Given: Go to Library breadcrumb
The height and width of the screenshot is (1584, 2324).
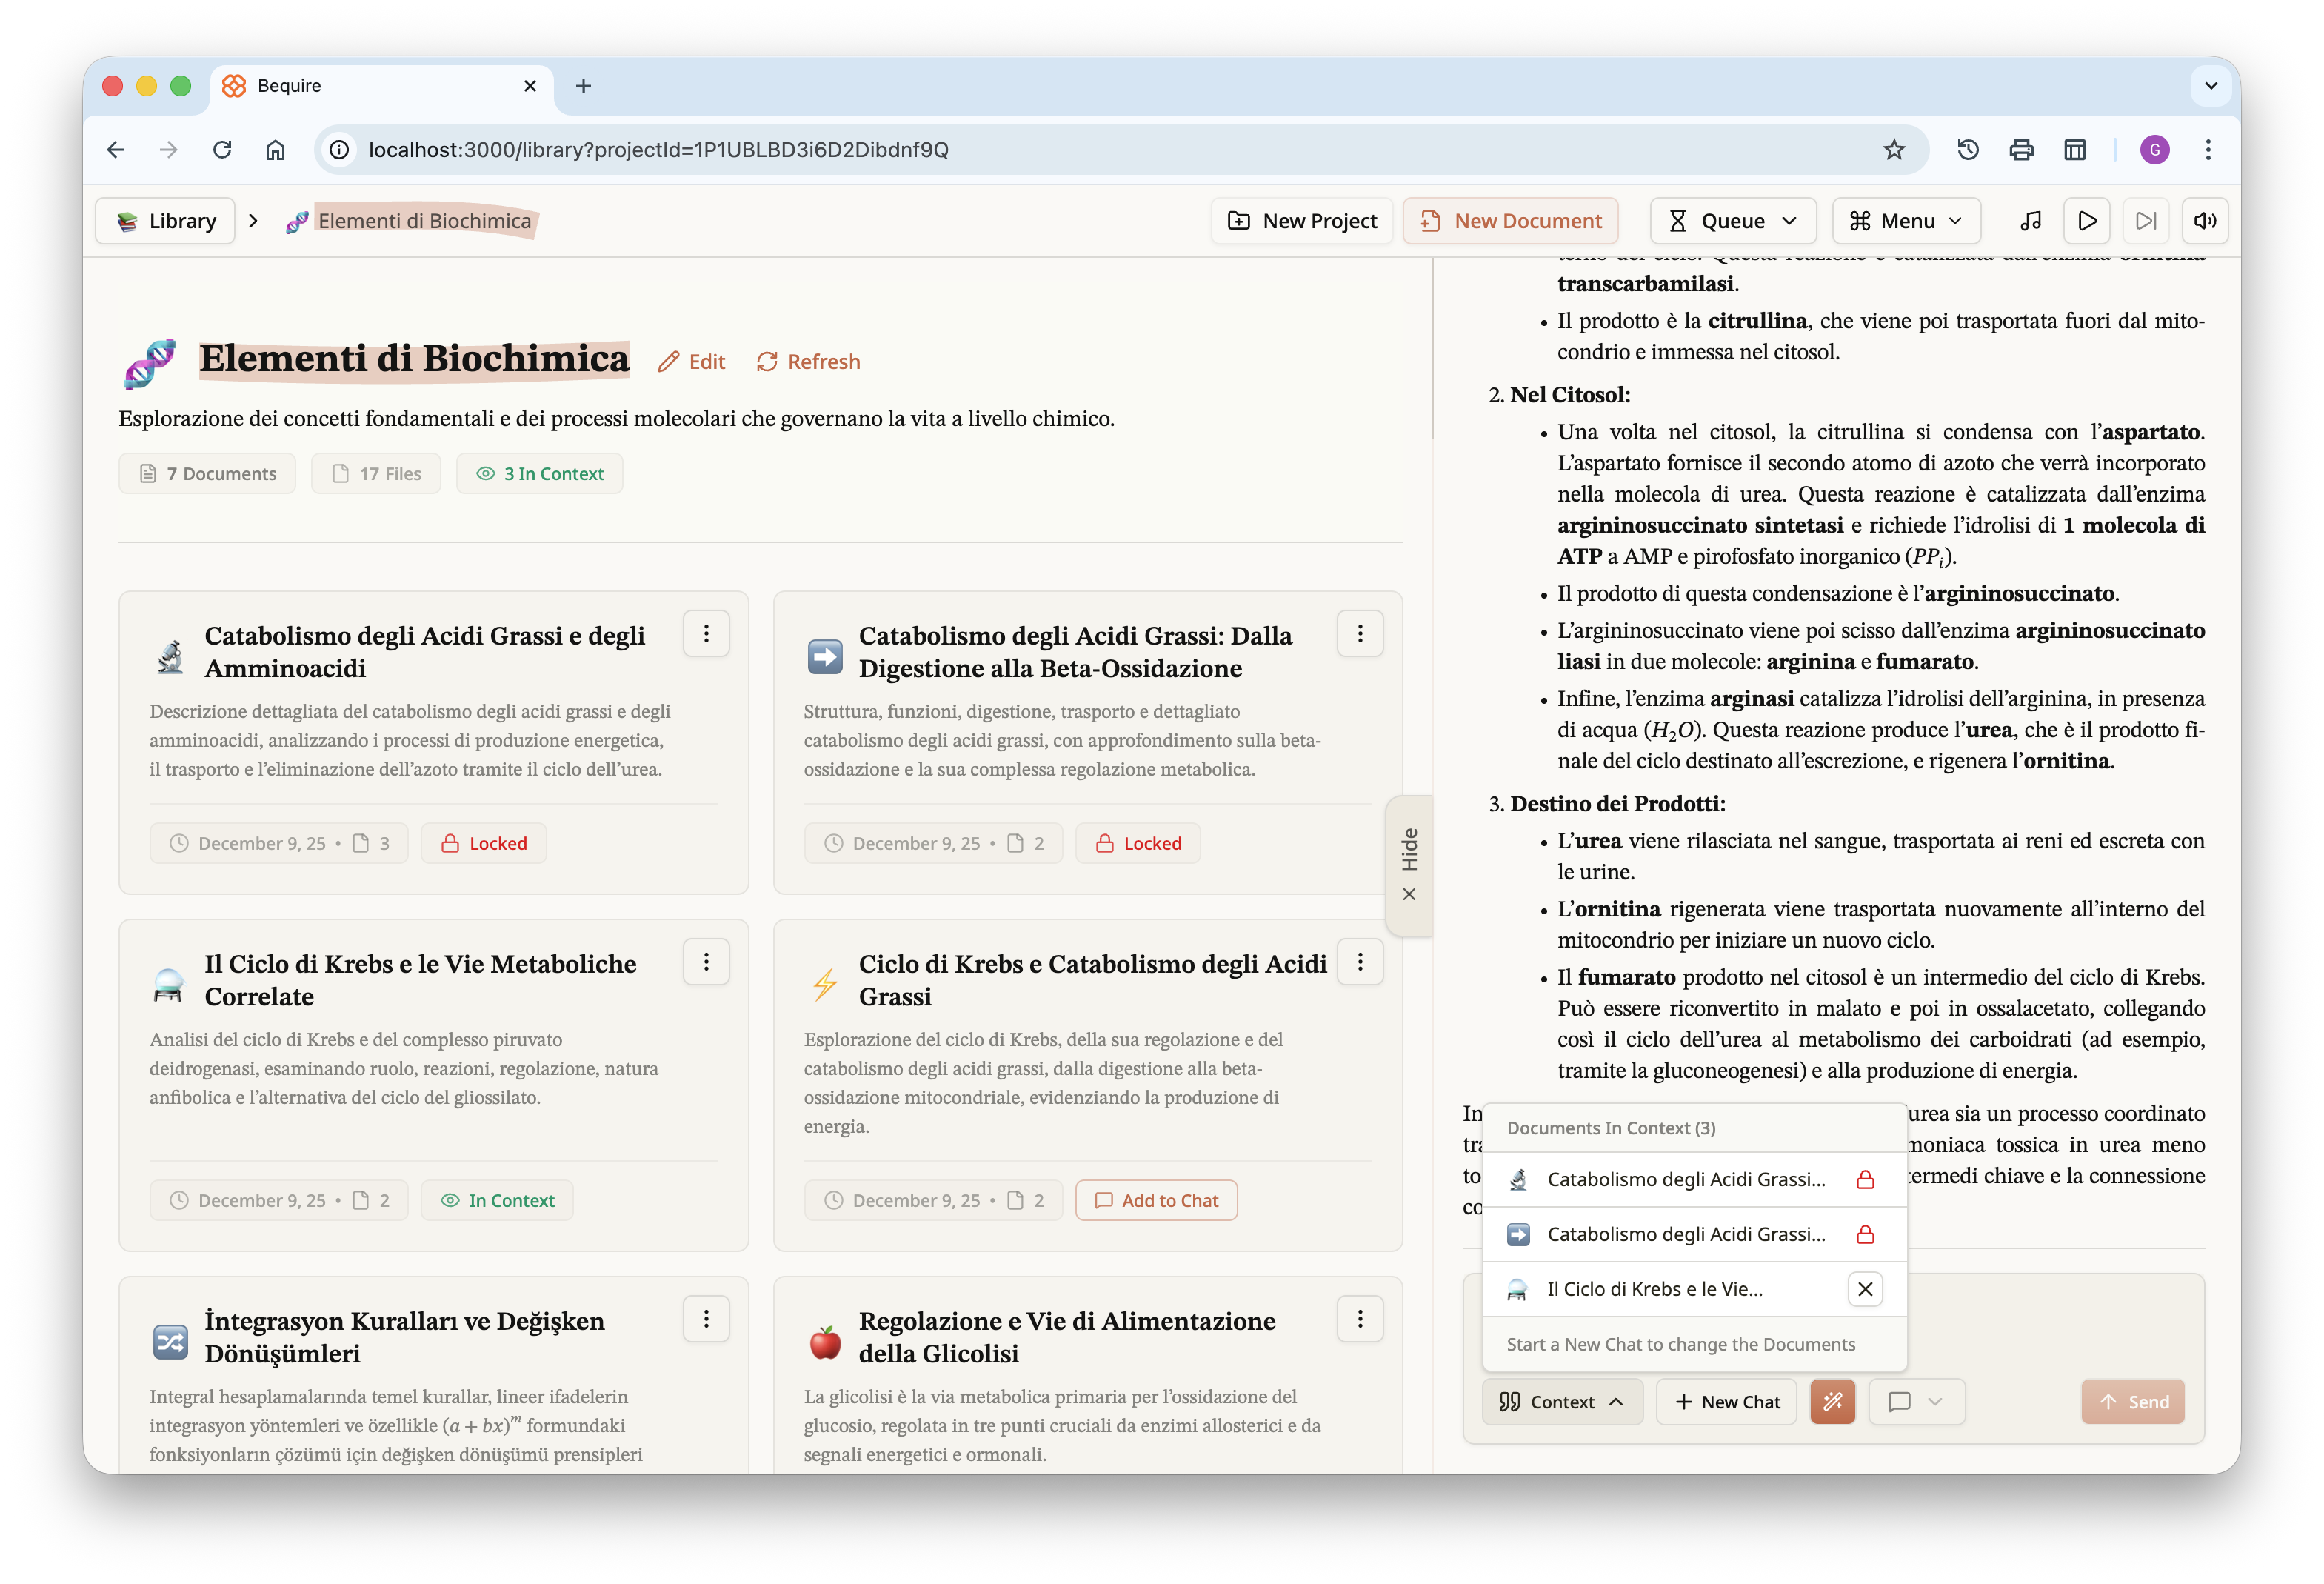Looking at the screenshot, I should tap(166, 221).
